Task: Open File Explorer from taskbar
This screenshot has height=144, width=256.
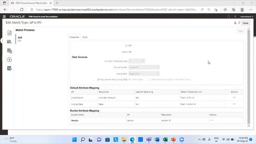Action: [124, 140]
